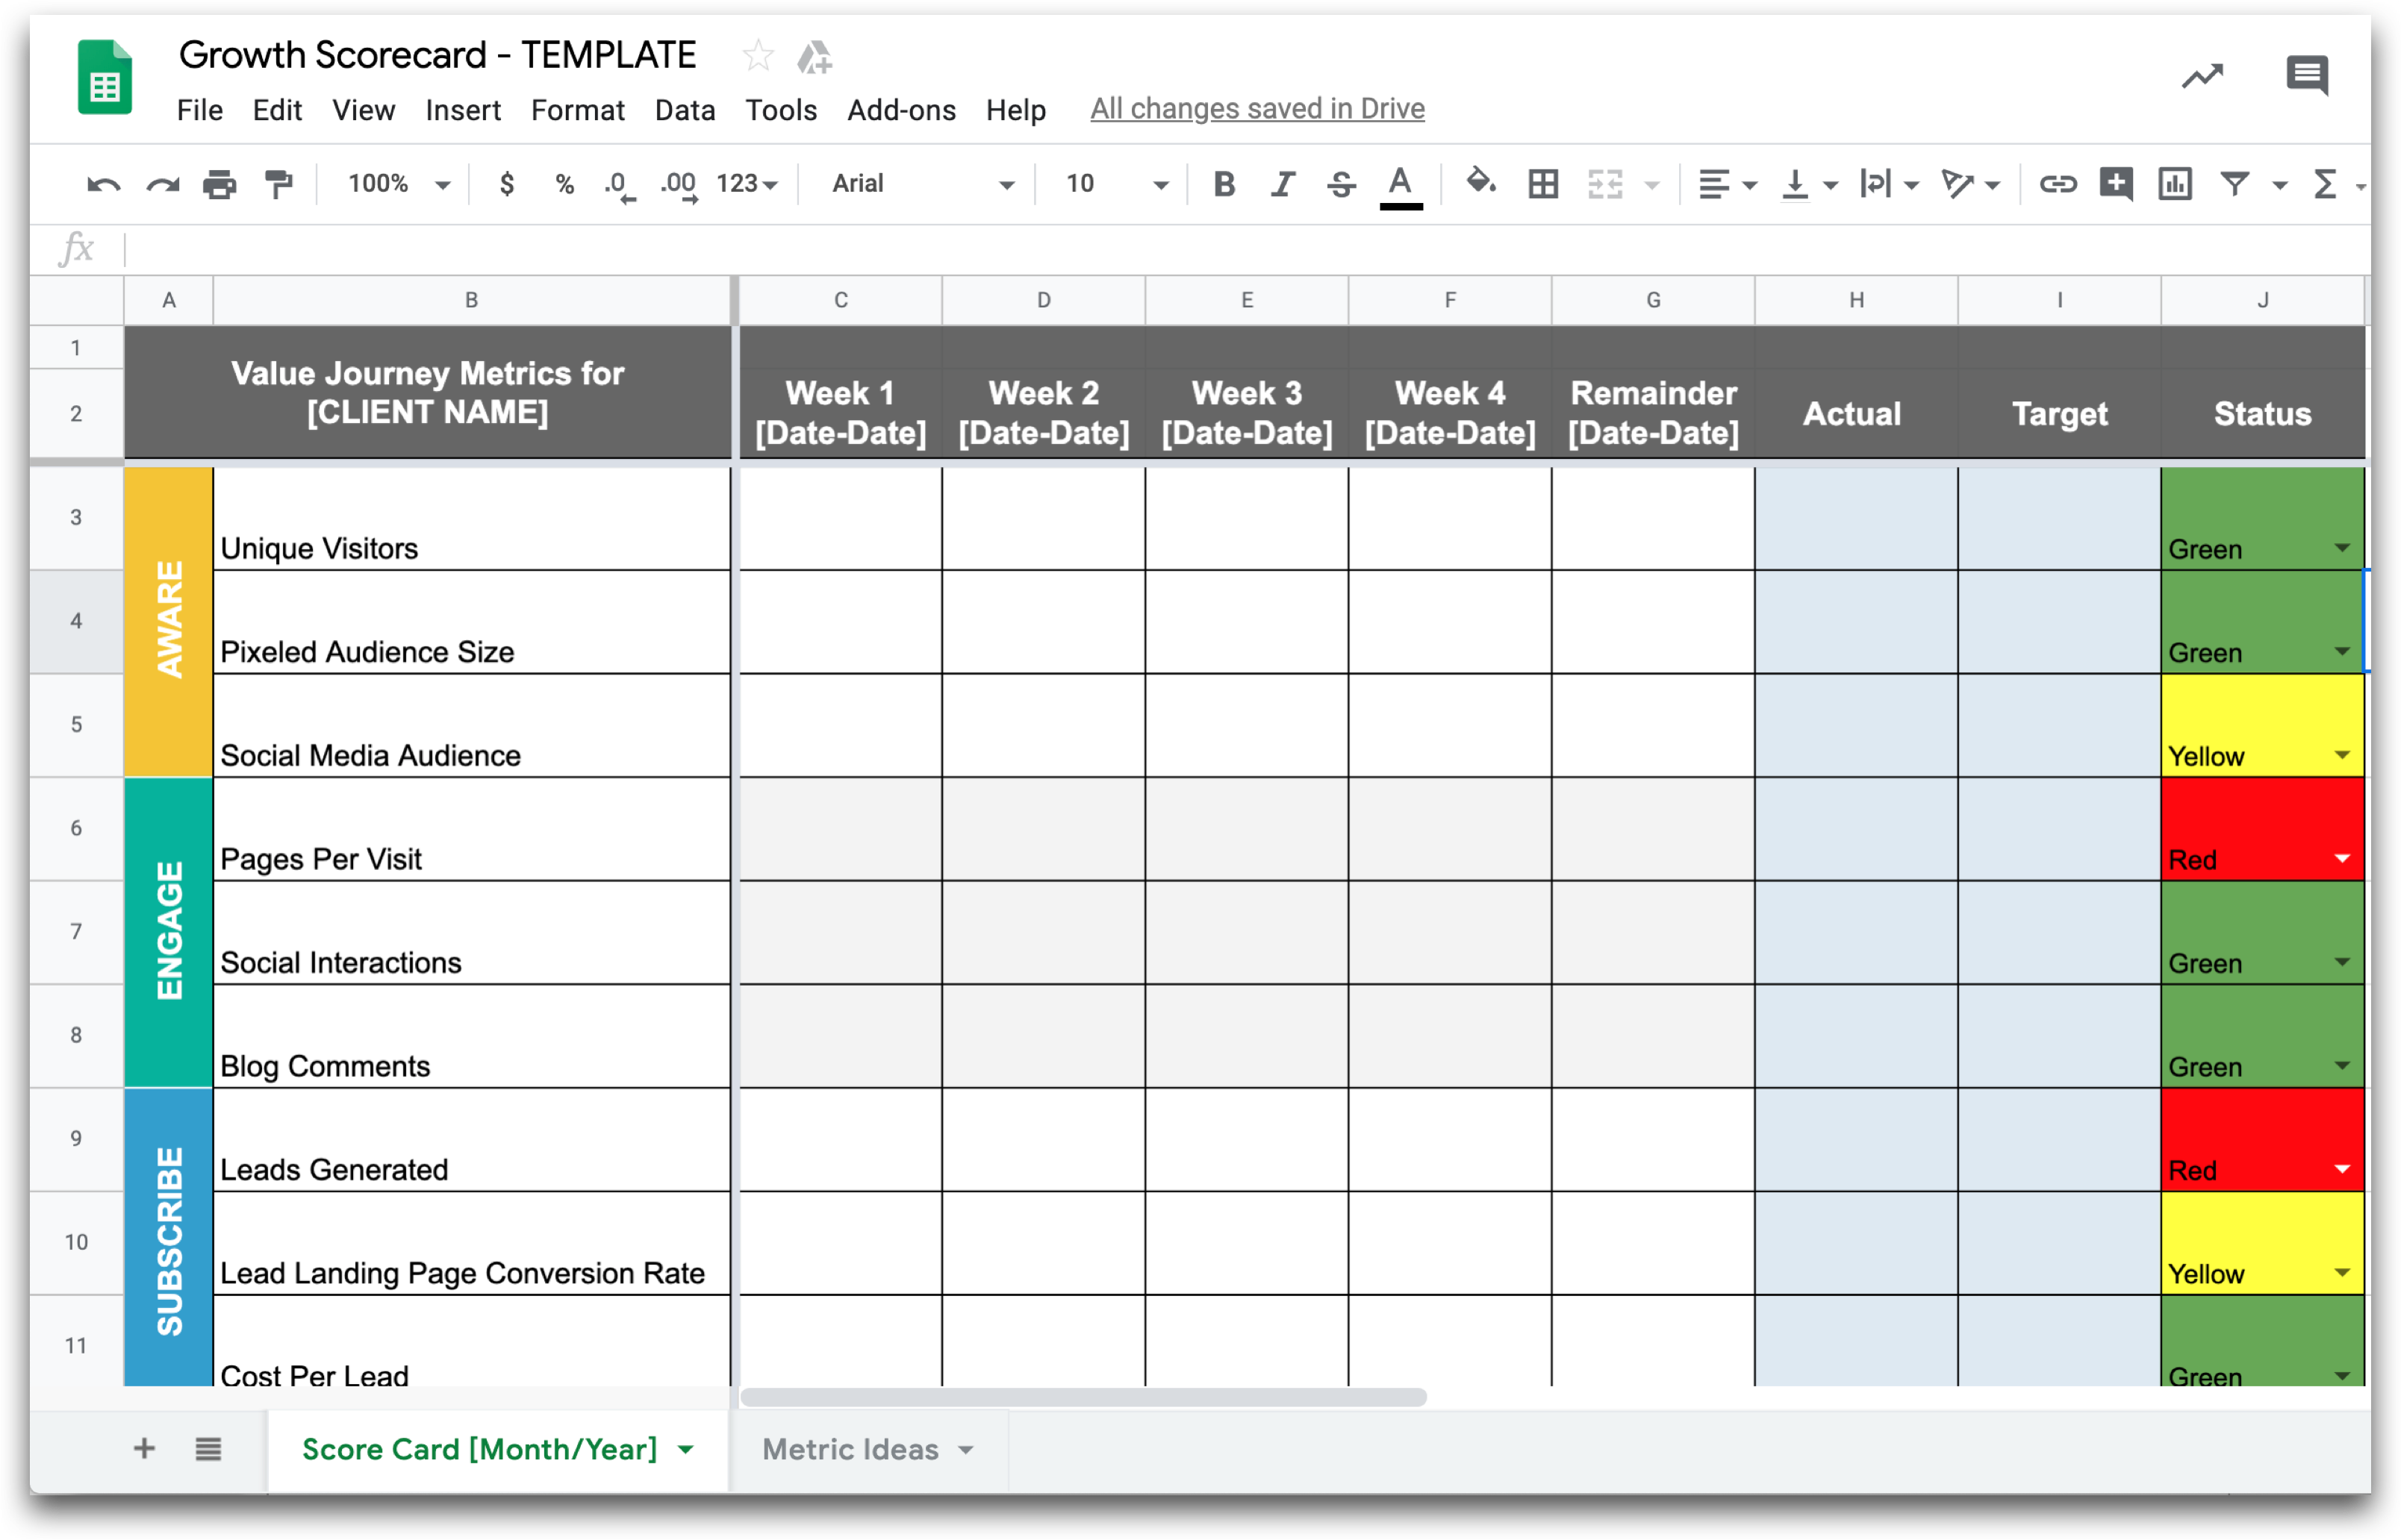The width and height of the screenshot is (2401, 1540).
Task: Click the insert chart icon
Action: (x=2174, y=184)
